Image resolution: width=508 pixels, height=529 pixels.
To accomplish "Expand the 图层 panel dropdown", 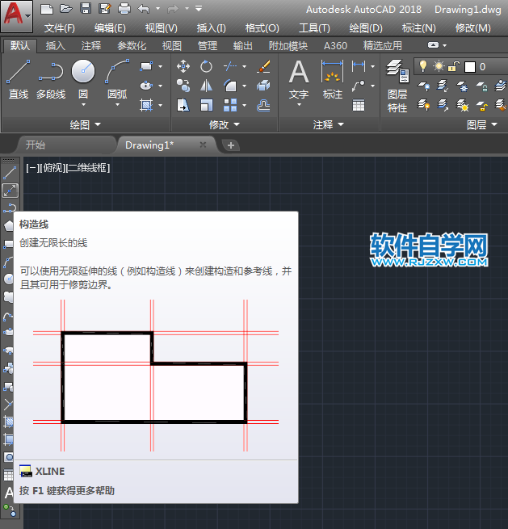I will tap(482, 125).
